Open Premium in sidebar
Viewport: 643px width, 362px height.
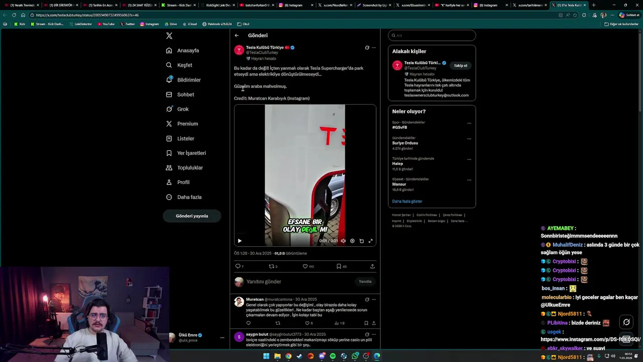[x=182, y=124]
